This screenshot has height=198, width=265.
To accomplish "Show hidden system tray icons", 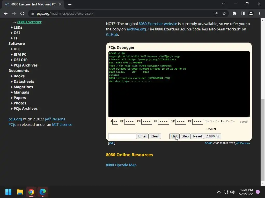I will [219, 192].
